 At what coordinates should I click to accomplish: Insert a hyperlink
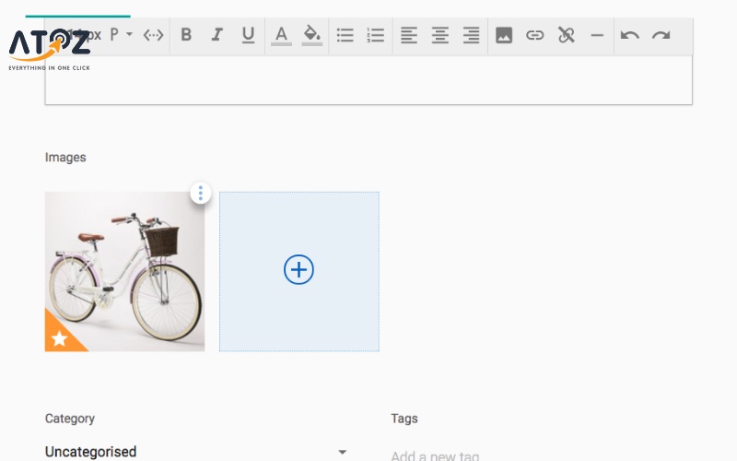[535, 35]
